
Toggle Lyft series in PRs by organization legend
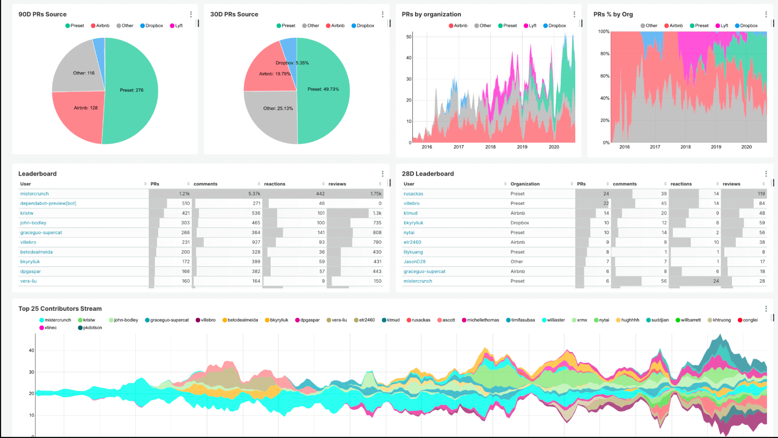click(x=530, y=26)
